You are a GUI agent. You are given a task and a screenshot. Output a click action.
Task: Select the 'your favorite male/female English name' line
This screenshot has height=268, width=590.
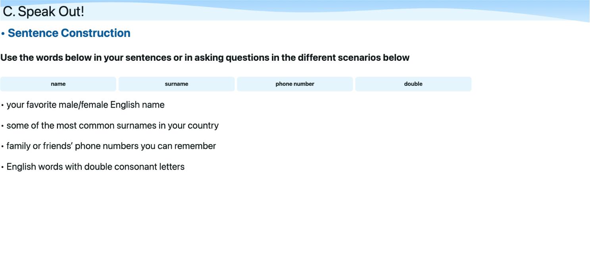pyautogui.click(x=85, y=105)
